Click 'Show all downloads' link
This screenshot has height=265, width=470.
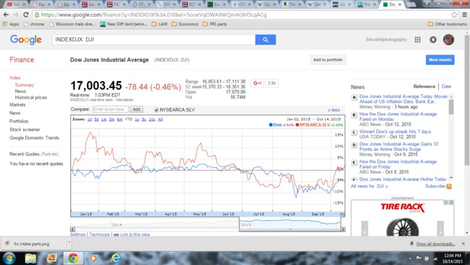tap(435, 244)
